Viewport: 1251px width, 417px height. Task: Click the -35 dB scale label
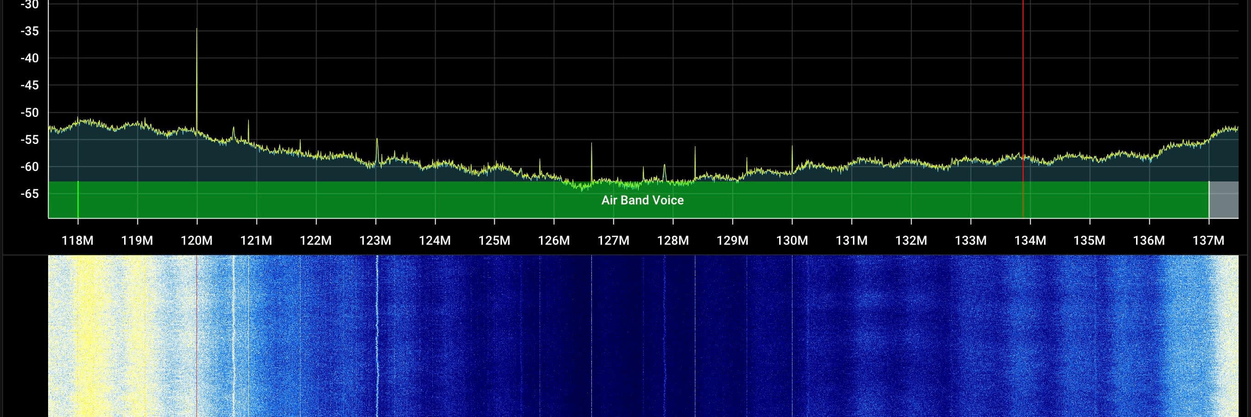(x=29, y=31)
